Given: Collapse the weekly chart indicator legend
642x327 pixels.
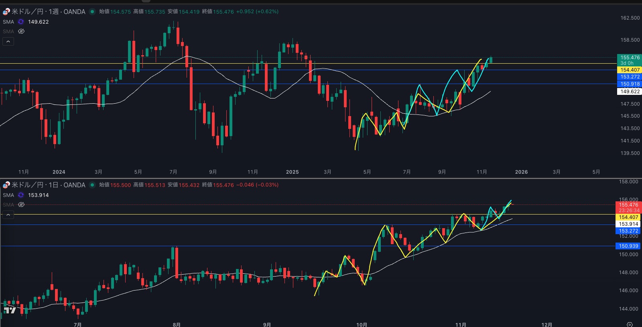Looking at the screenshot, I should [8, 42].
